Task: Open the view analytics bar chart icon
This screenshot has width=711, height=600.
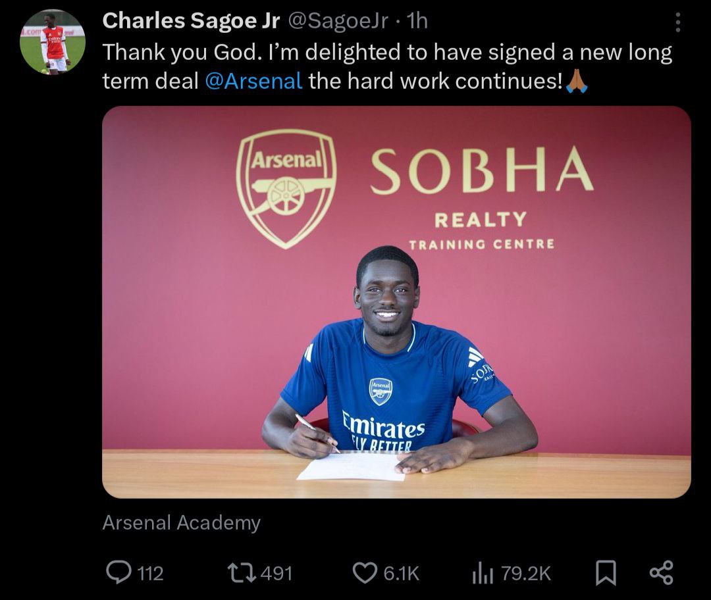Action: [483, 573]
